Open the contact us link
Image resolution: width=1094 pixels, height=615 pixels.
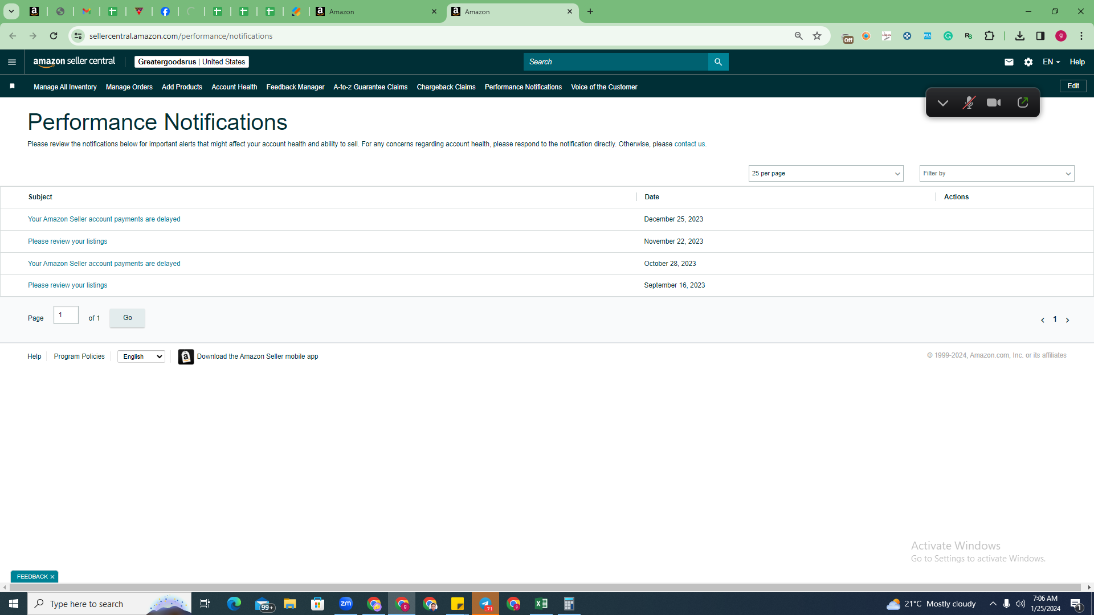tap(689, 144)
